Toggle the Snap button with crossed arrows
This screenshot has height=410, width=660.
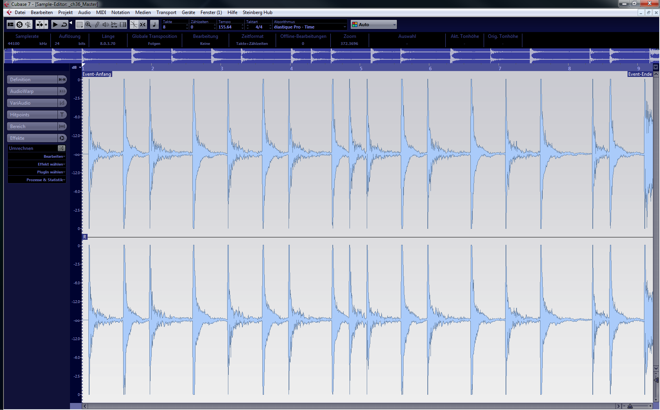tap(143, 25)
